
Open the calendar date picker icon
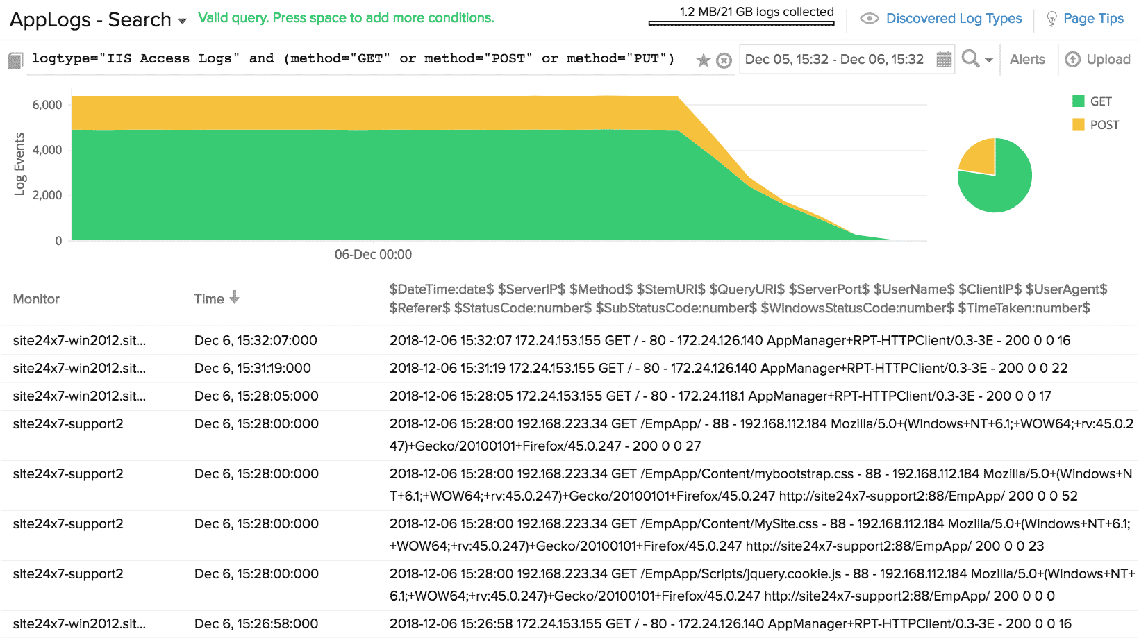944,60
